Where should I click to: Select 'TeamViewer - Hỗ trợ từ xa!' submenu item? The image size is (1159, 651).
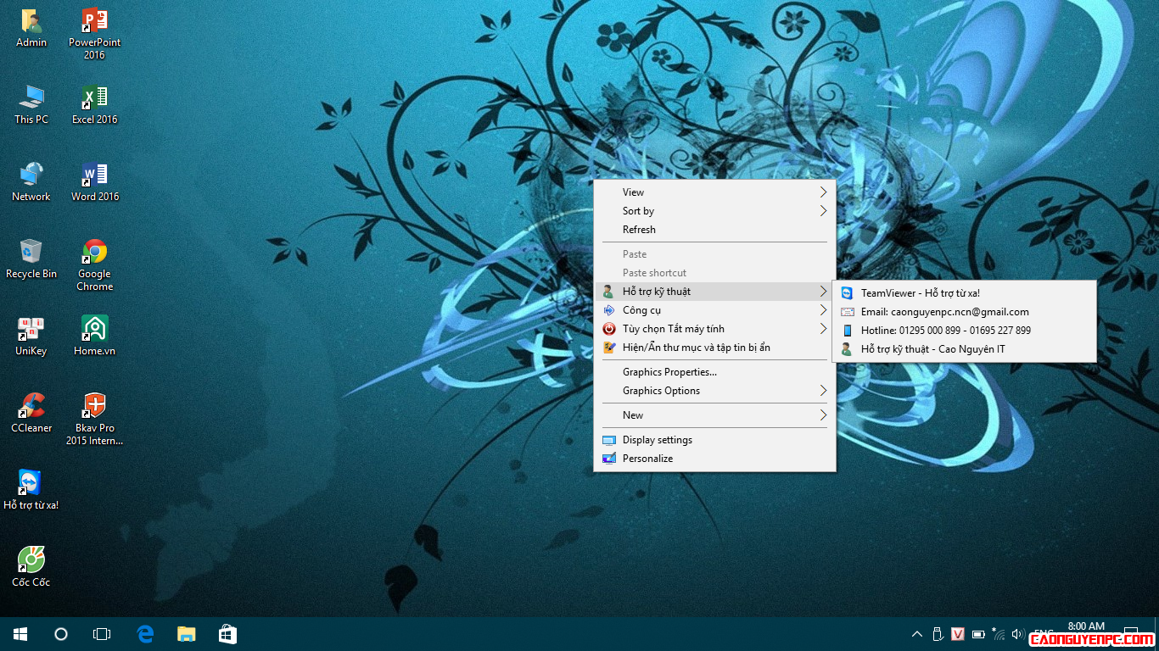964,293
